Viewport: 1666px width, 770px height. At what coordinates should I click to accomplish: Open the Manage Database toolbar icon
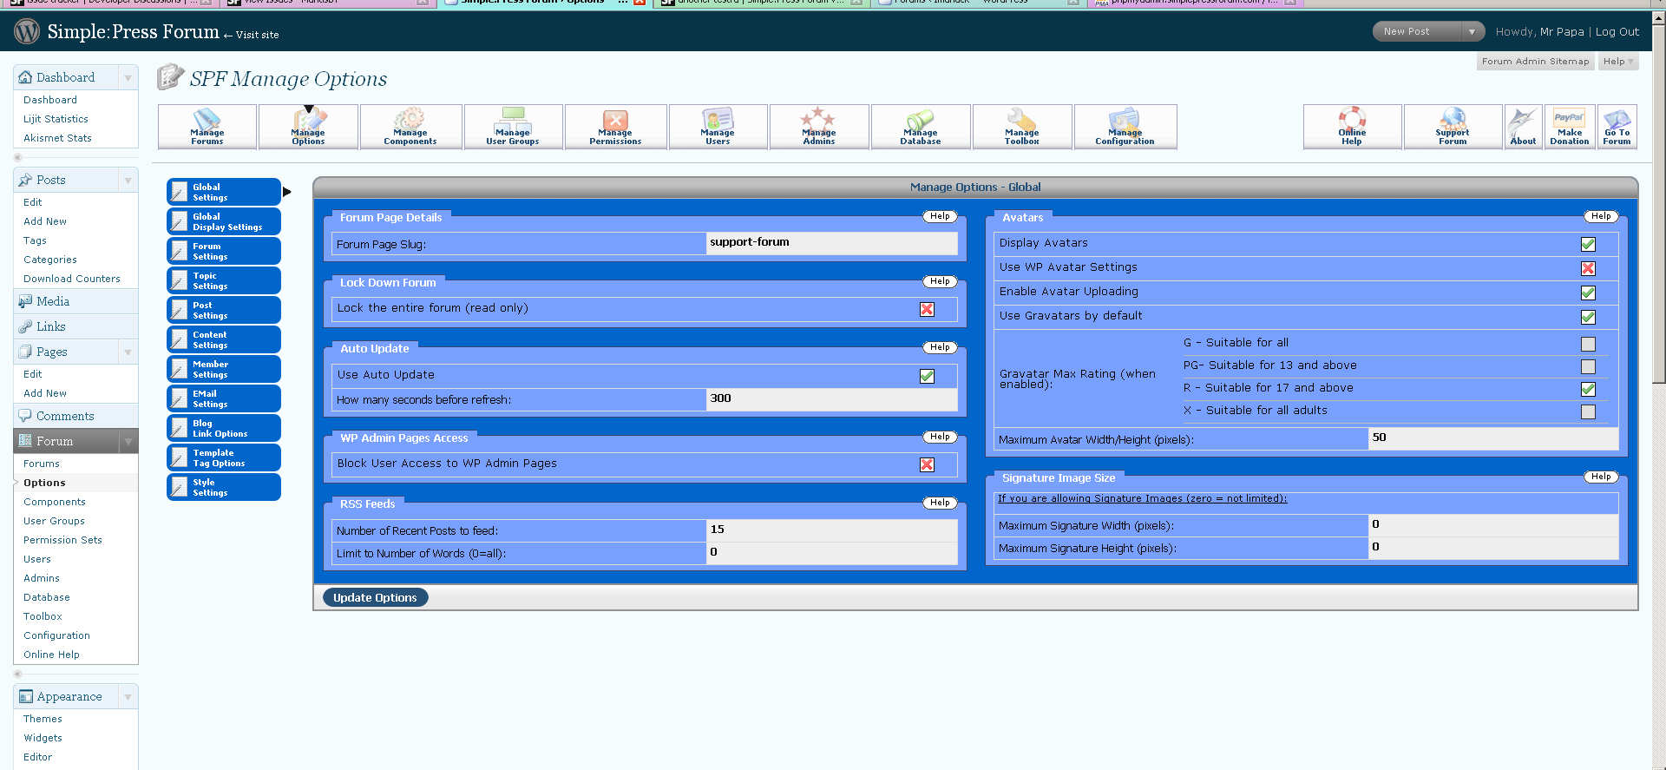921,127
